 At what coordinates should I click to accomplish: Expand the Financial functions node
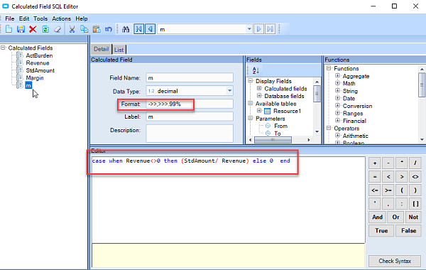click(x=337, y=121)
